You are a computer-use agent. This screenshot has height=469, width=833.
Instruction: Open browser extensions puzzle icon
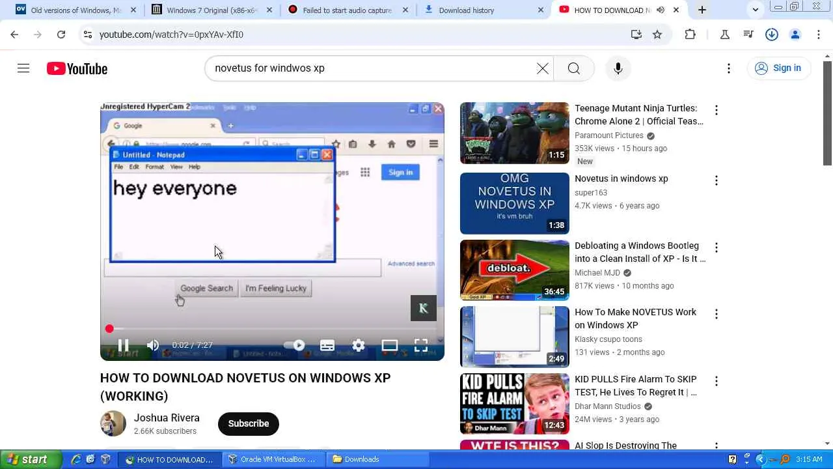click(x=690, y=35)
